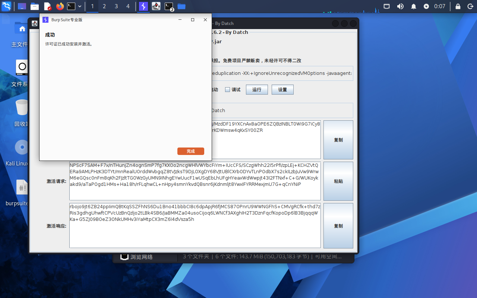
Task: Click the 完成 button in Burp Suite dialog
Action: tap(191, 151)
